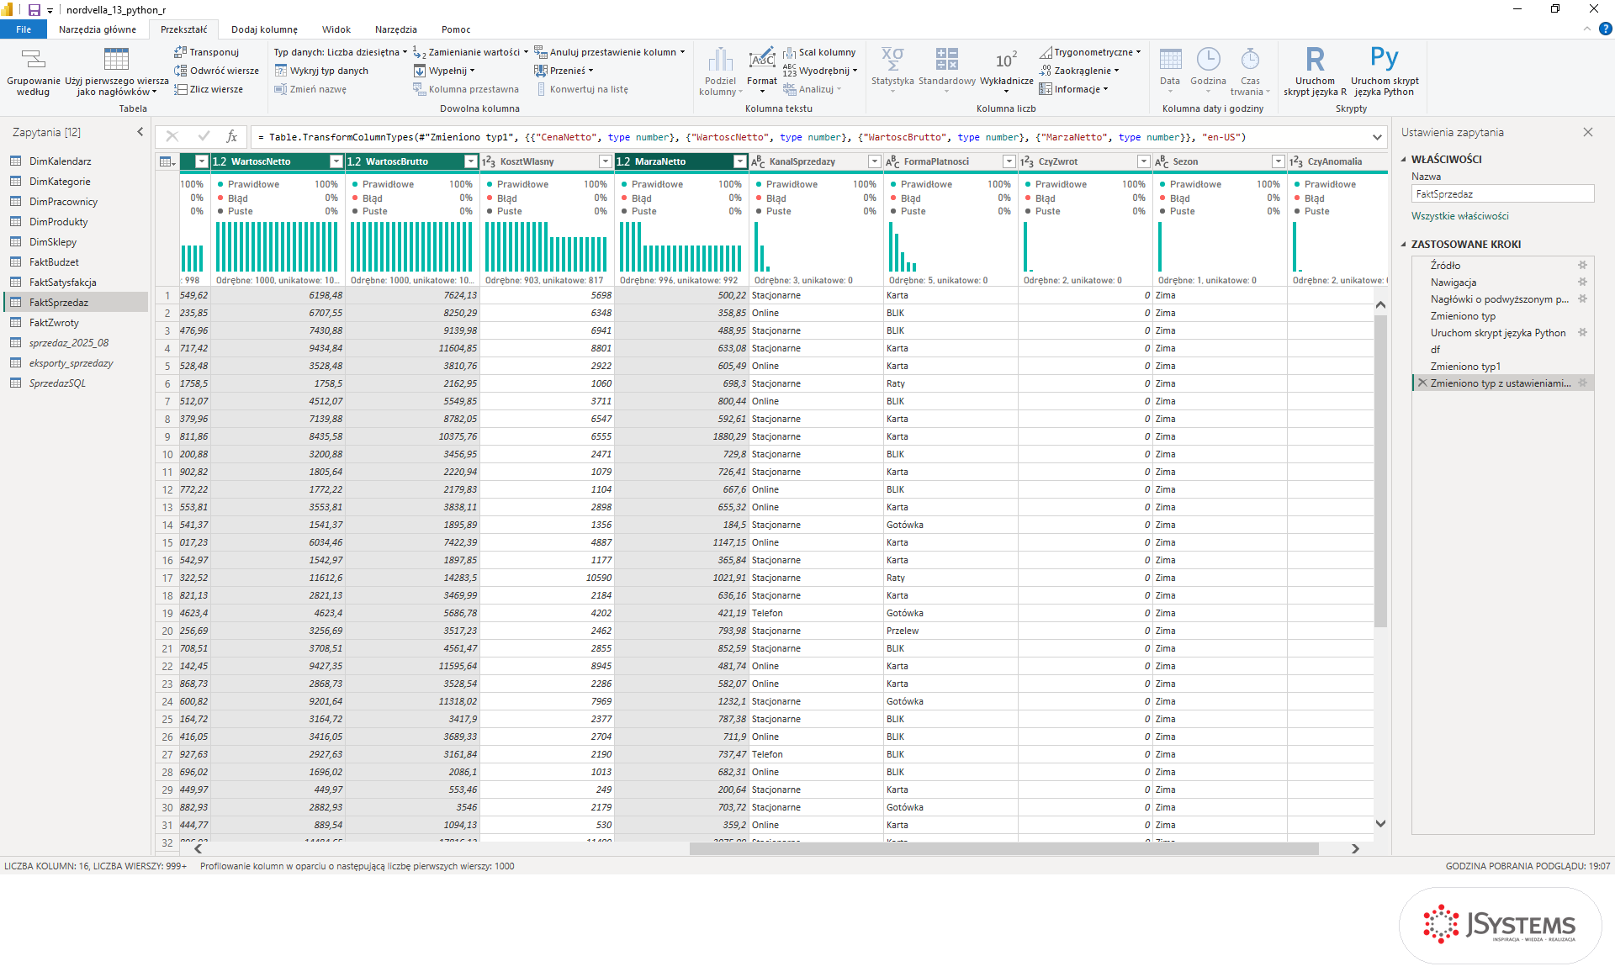The width and height of the screenshot is (1615, 977).
Task: Switch to the Narzędzia główne tab
Action: tap(98, 29)
